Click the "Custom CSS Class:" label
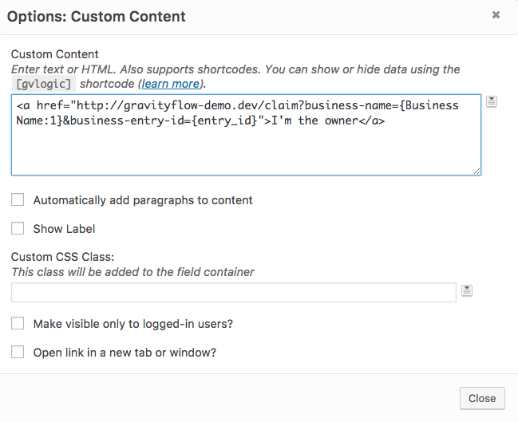Viewport: 518px width, 422px height. coord(63,257)
